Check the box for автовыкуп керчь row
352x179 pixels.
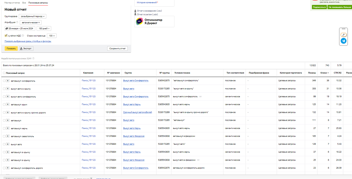[4, 128]
